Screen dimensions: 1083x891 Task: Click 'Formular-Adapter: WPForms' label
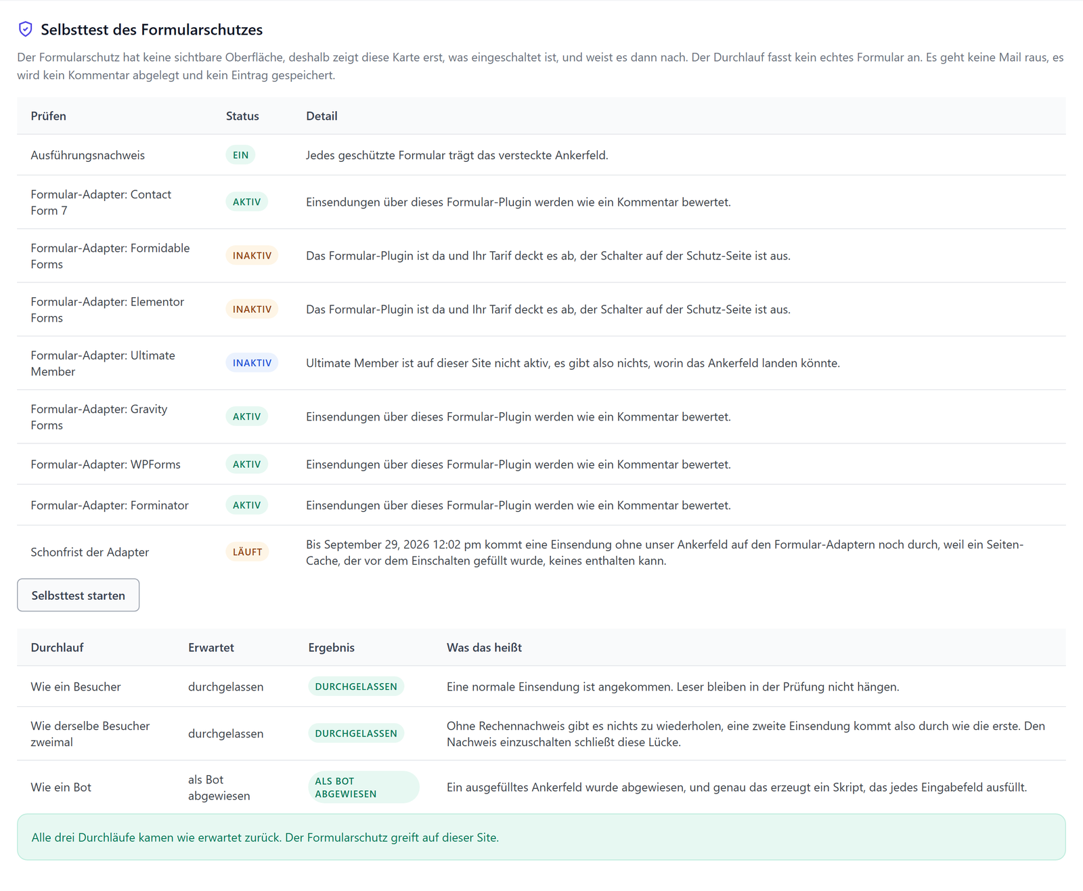106,464
